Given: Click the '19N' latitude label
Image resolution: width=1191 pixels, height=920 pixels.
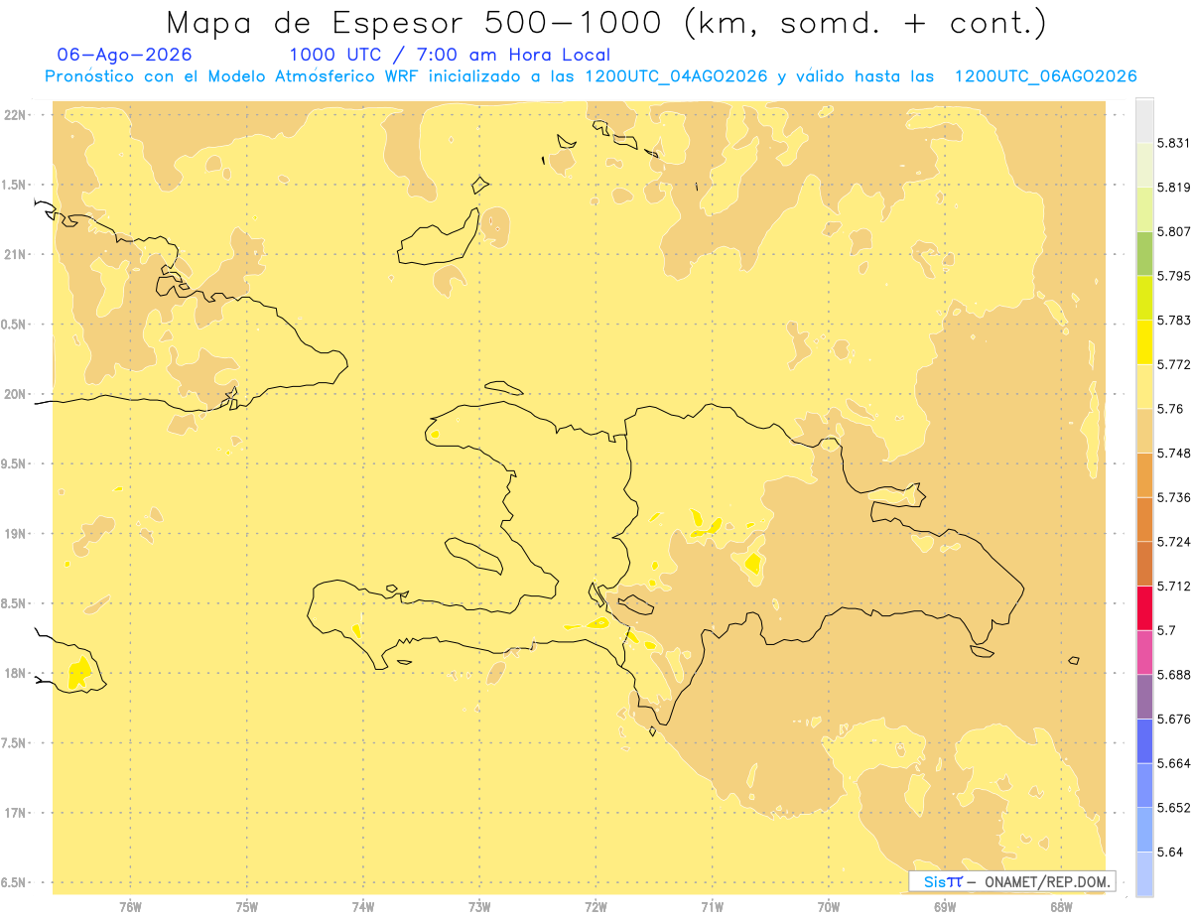Looking at the screenshot, I should 17,534.
